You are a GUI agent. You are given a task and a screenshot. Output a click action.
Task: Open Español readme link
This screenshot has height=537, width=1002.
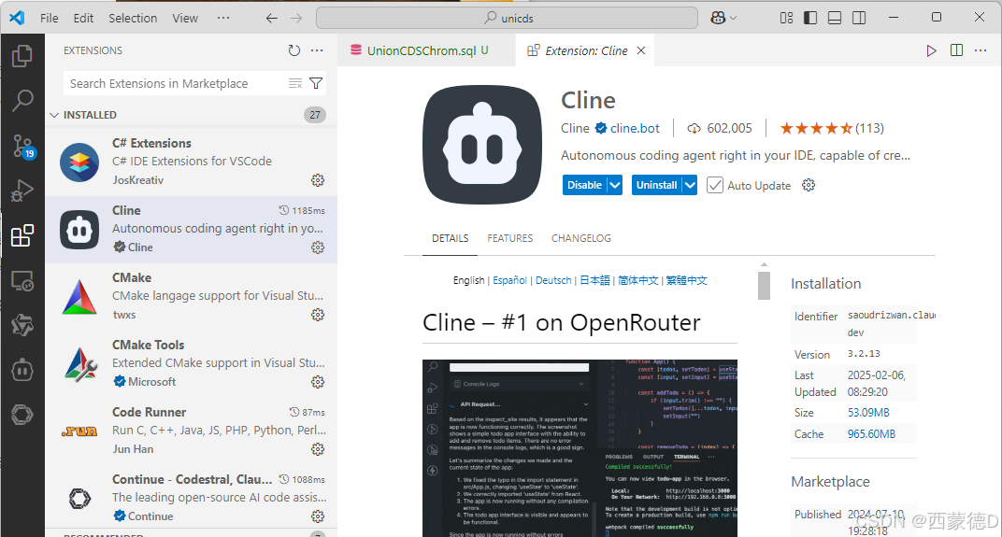(510, 280)
